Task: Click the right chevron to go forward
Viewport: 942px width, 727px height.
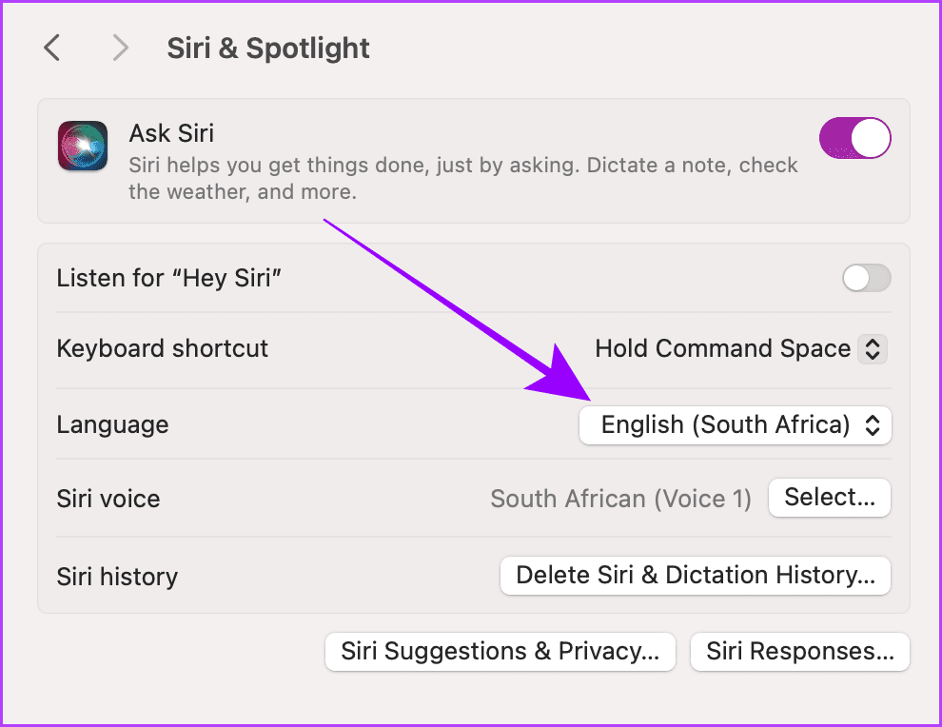Action: (x=120, y=48)
